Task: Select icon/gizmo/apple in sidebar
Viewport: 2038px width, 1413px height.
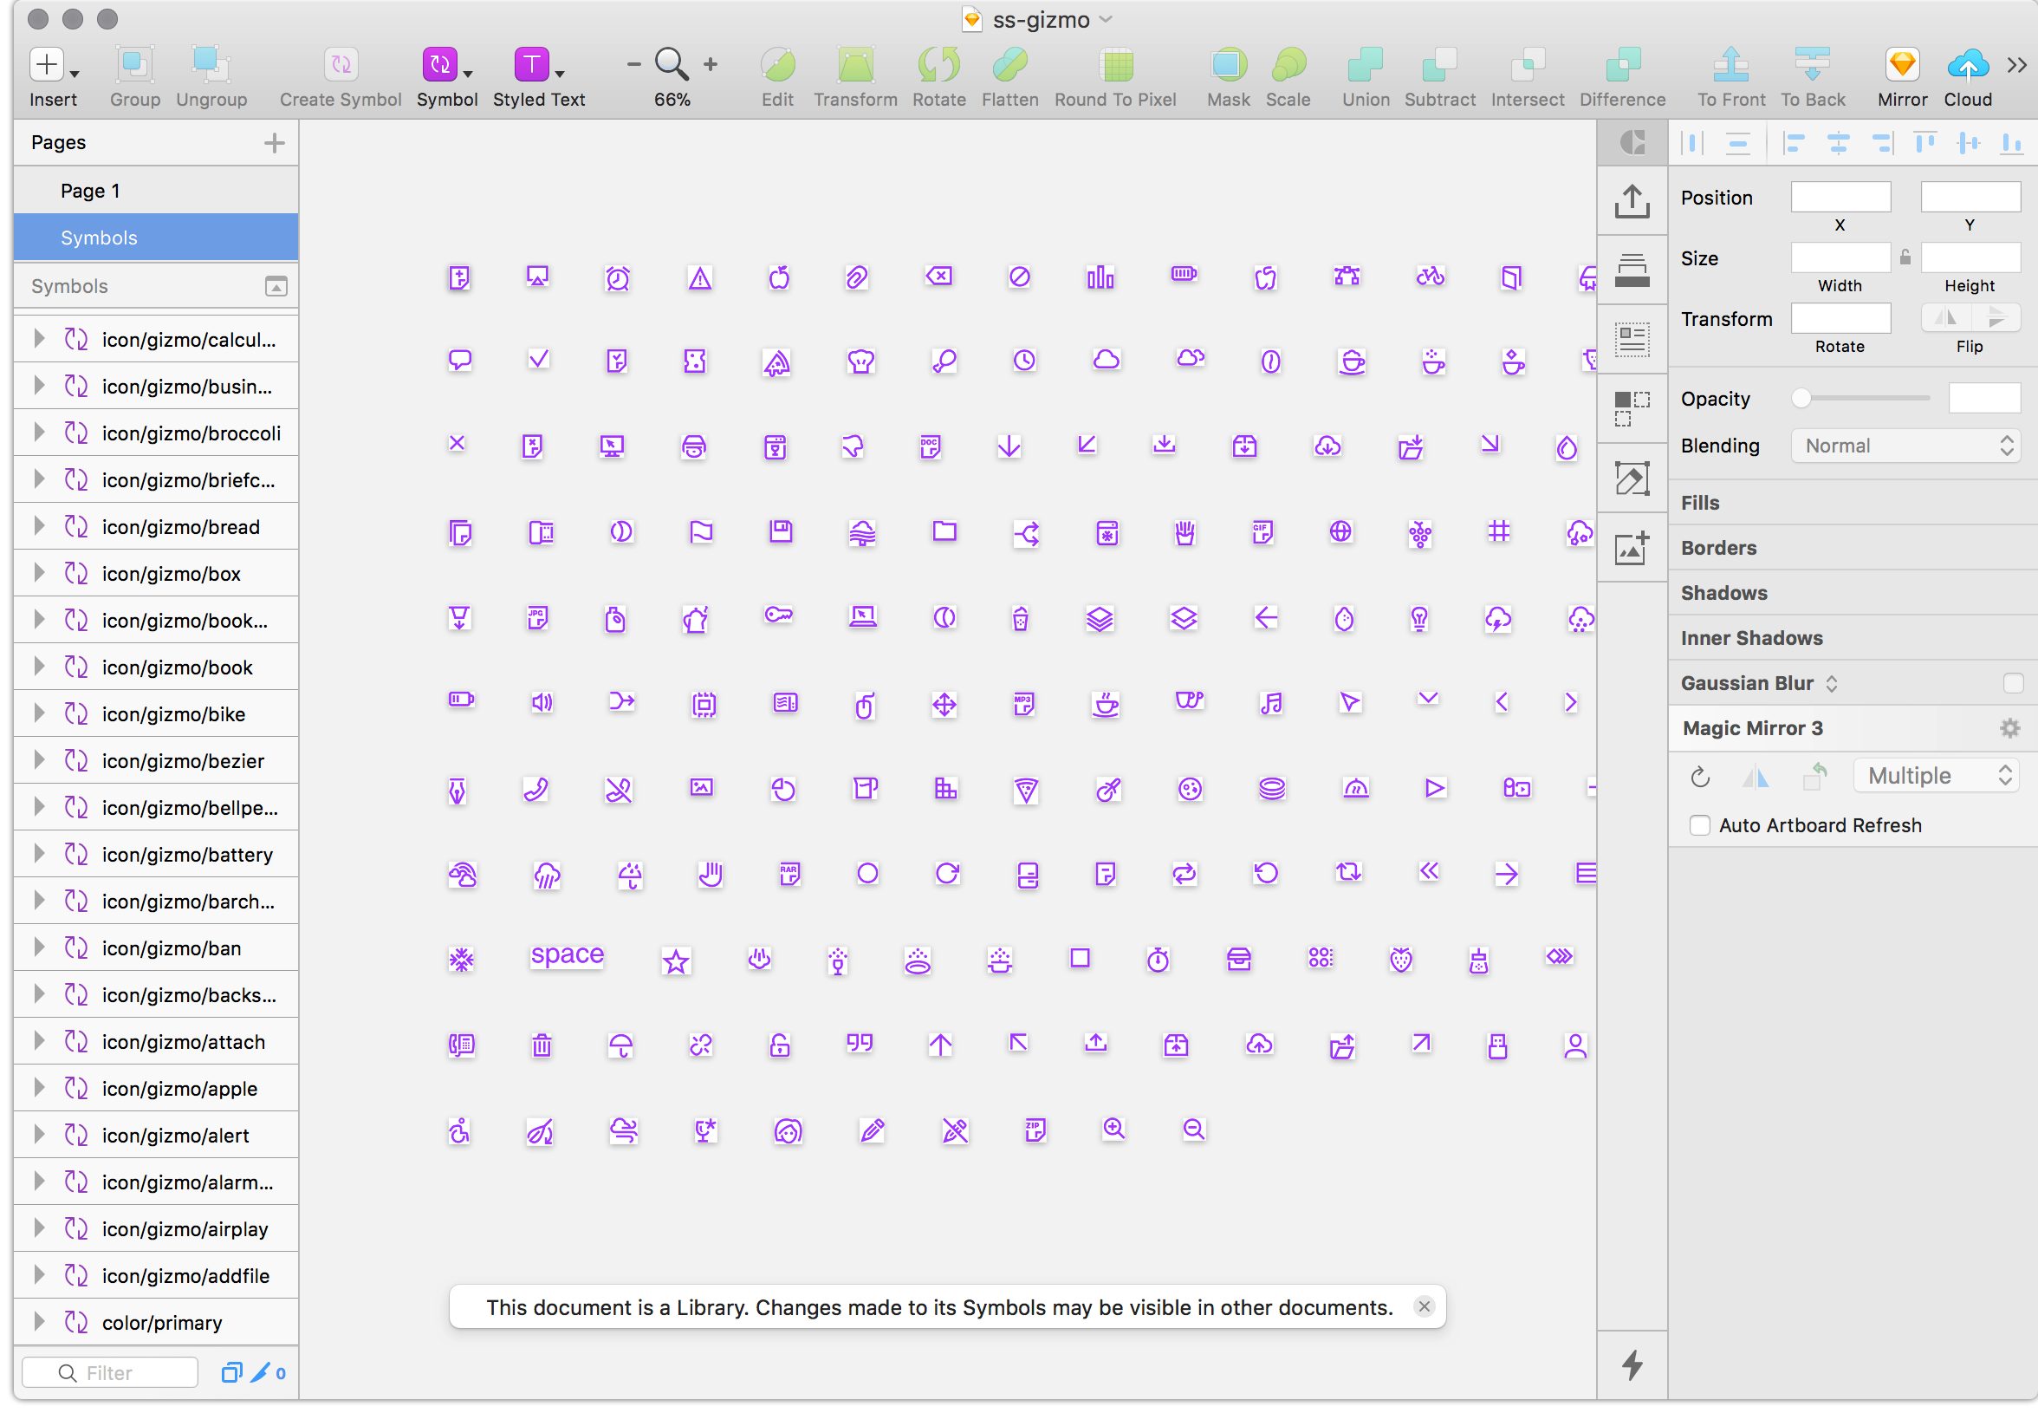Action: [177, 1088]
